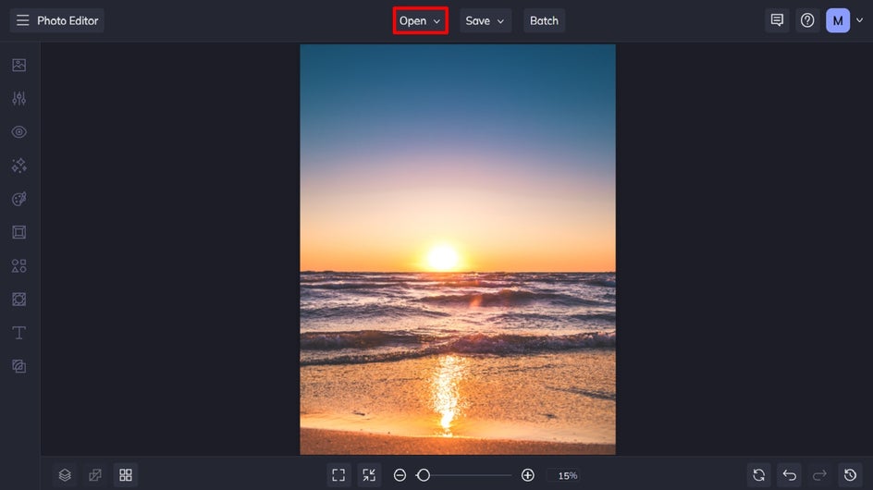Click the Photo Editor title
Viewport: 873px width, 490px height.
coord(68,20)
